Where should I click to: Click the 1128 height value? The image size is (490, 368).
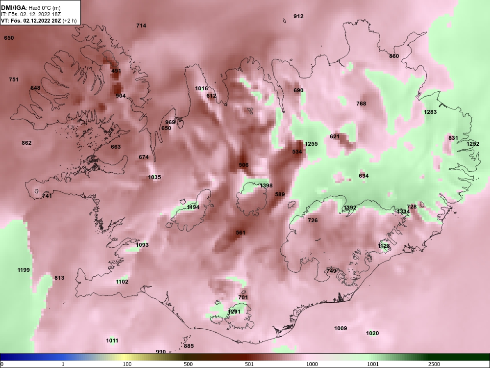pos(384,246)
